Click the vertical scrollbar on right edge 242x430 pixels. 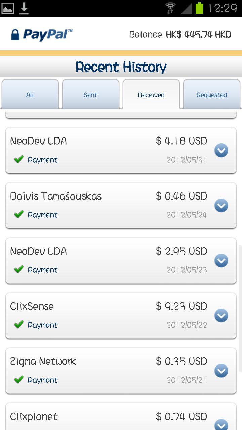click(240, 309)
